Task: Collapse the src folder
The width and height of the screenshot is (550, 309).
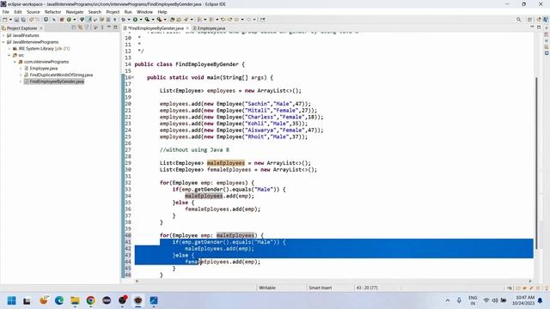Action: (x=9, y=55)
